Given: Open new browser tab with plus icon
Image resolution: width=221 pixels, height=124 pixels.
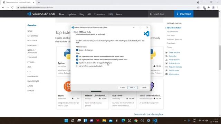Looking at the screenshot, I should point(39,2).
